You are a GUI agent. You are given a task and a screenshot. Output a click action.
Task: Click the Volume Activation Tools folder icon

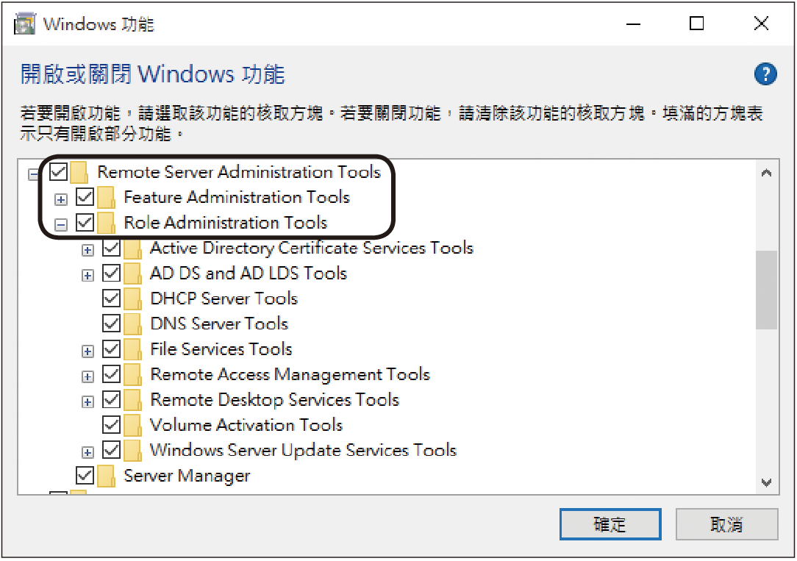point(132,425)
